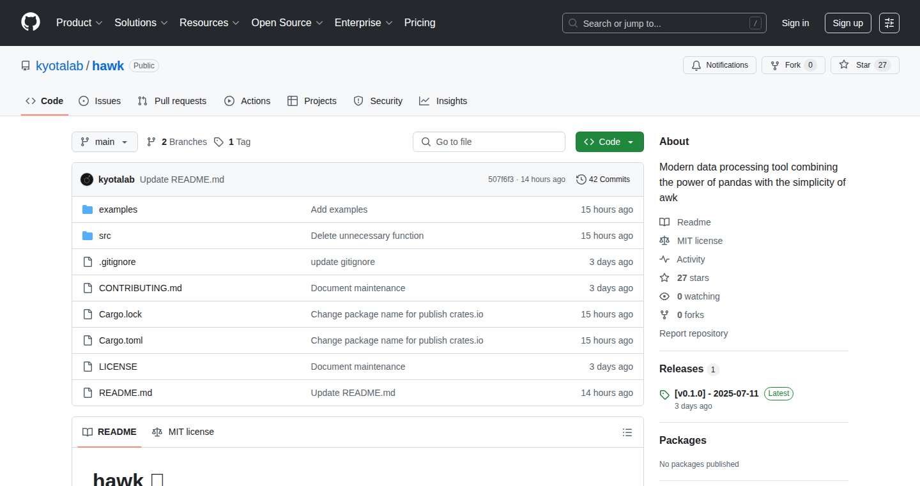920x486 pixels.
Task: Click the Notifications button
Action: (720, 65)
